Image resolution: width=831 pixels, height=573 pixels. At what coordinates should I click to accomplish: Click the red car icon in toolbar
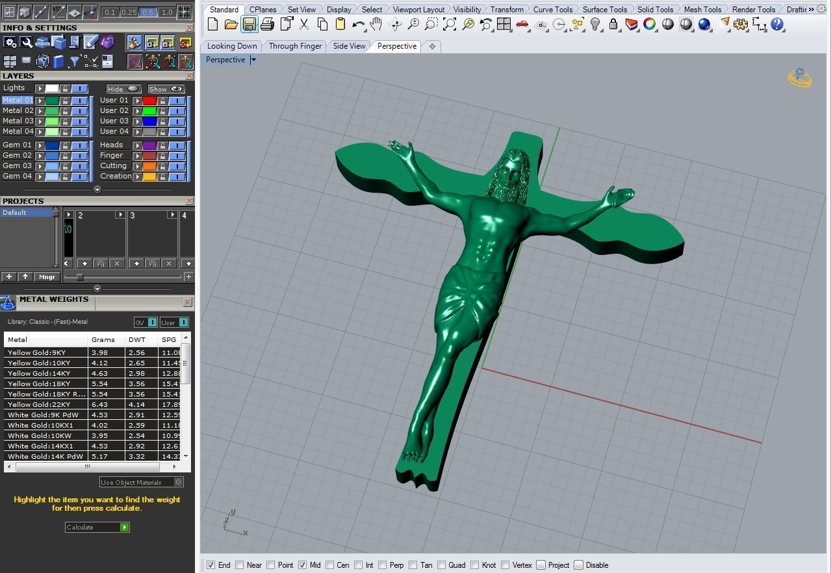tap(522, 25)
